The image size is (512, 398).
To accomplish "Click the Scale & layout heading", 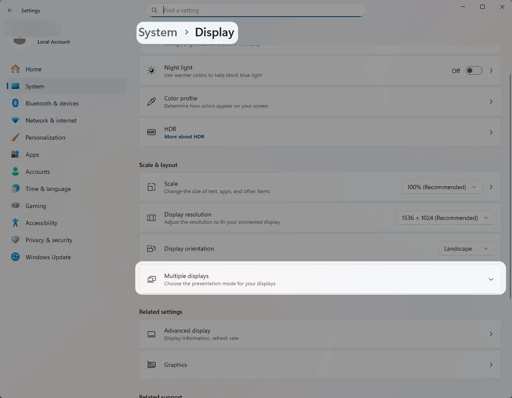I will [158, 165].
